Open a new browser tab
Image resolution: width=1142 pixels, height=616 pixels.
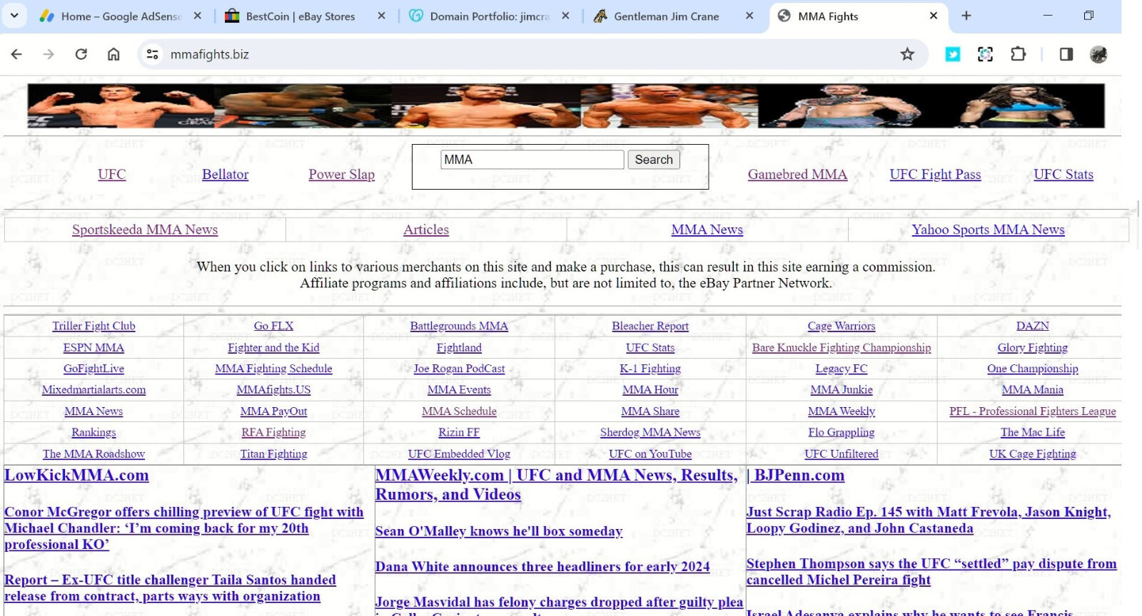pos(966,16)
